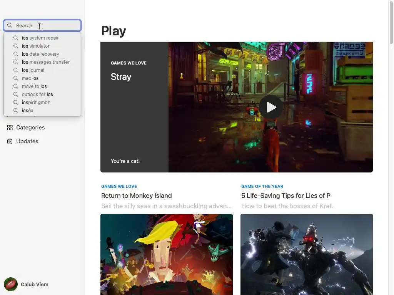The image size is (394, 295).
Task: Click the Search input field
Action: [x=42, y=25]
